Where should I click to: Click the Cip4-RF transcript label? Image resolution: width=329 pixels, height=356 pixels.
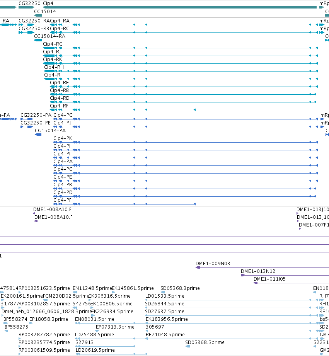59,106
